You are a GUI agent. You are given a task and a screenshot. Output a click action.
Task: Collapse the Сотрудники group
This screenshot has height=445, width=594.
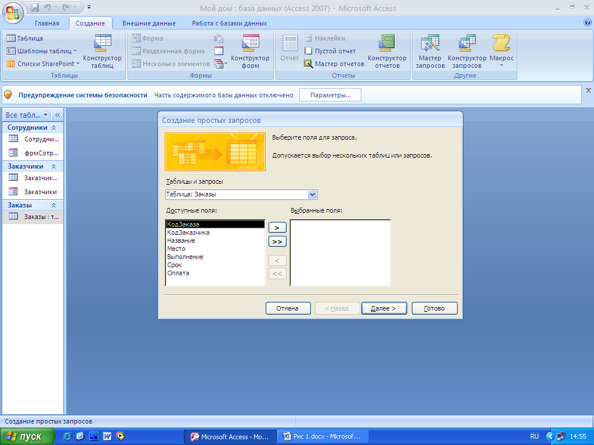pos(53,127)
